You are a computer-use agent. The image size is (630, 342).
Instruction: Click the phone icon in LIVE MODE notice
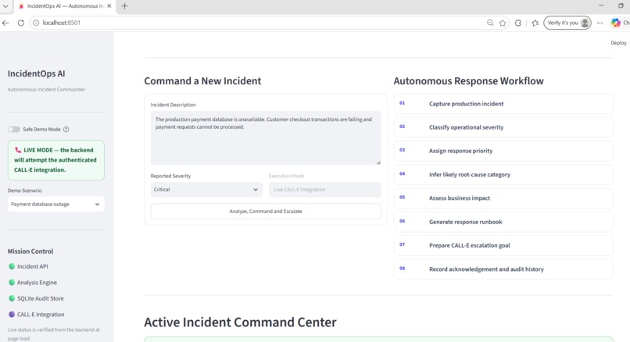(18, 150)
